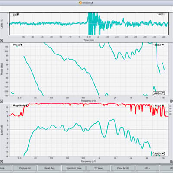Switch to TF View

98,168
